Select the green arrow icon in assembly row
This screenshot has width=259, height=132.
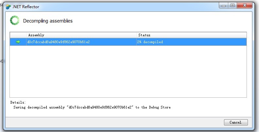(18, 42)
